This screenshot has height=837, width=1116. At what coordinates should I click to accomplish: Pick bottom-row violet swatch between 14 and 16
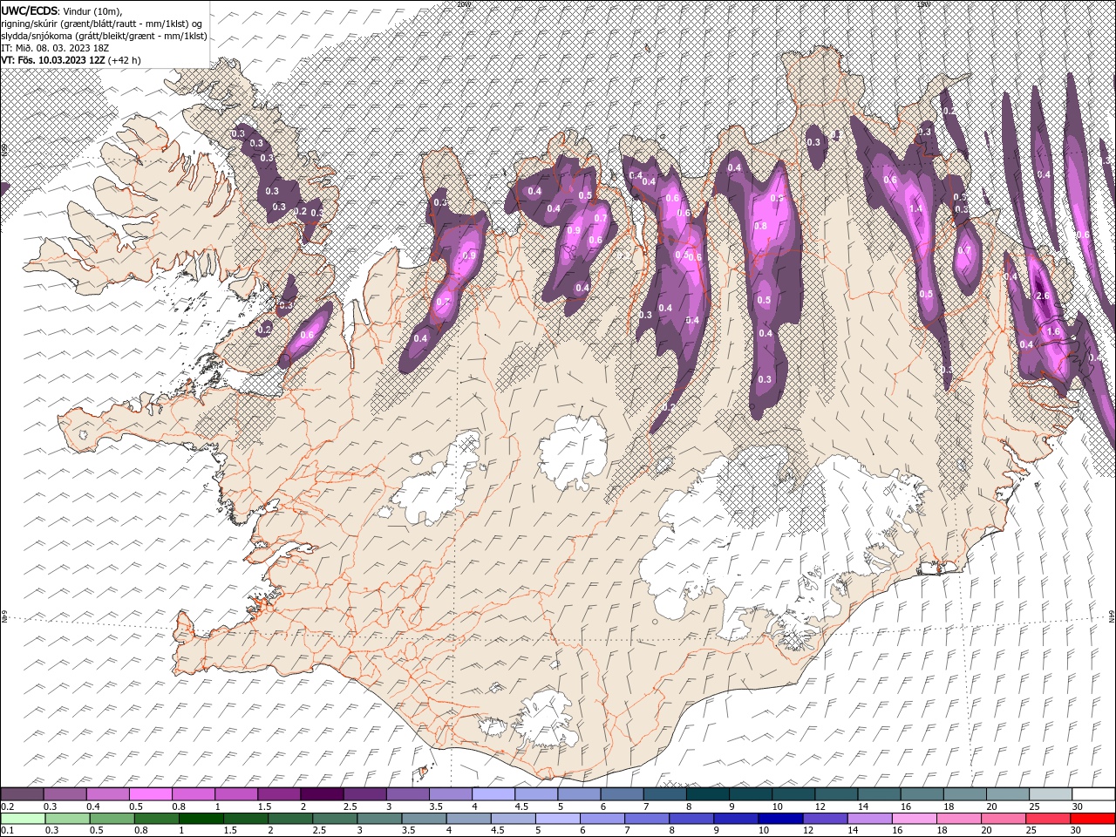[x=870, y=819]
